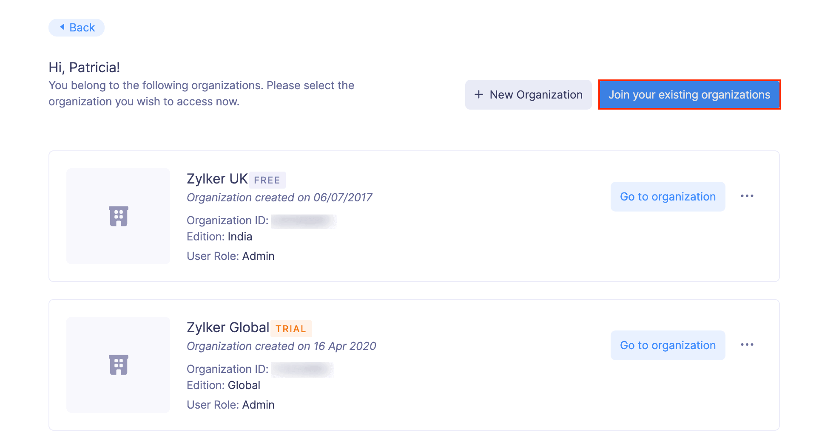Click the Hi, Patricia! greeting heading
This screenshot has width=819, height=446.
point(84,67)
